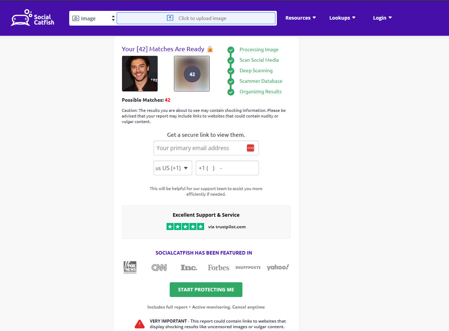Image resolution: width=449 pixels, height=331 pixels.
Task: Click the Yahoo! logo
Action: [278, 267]
